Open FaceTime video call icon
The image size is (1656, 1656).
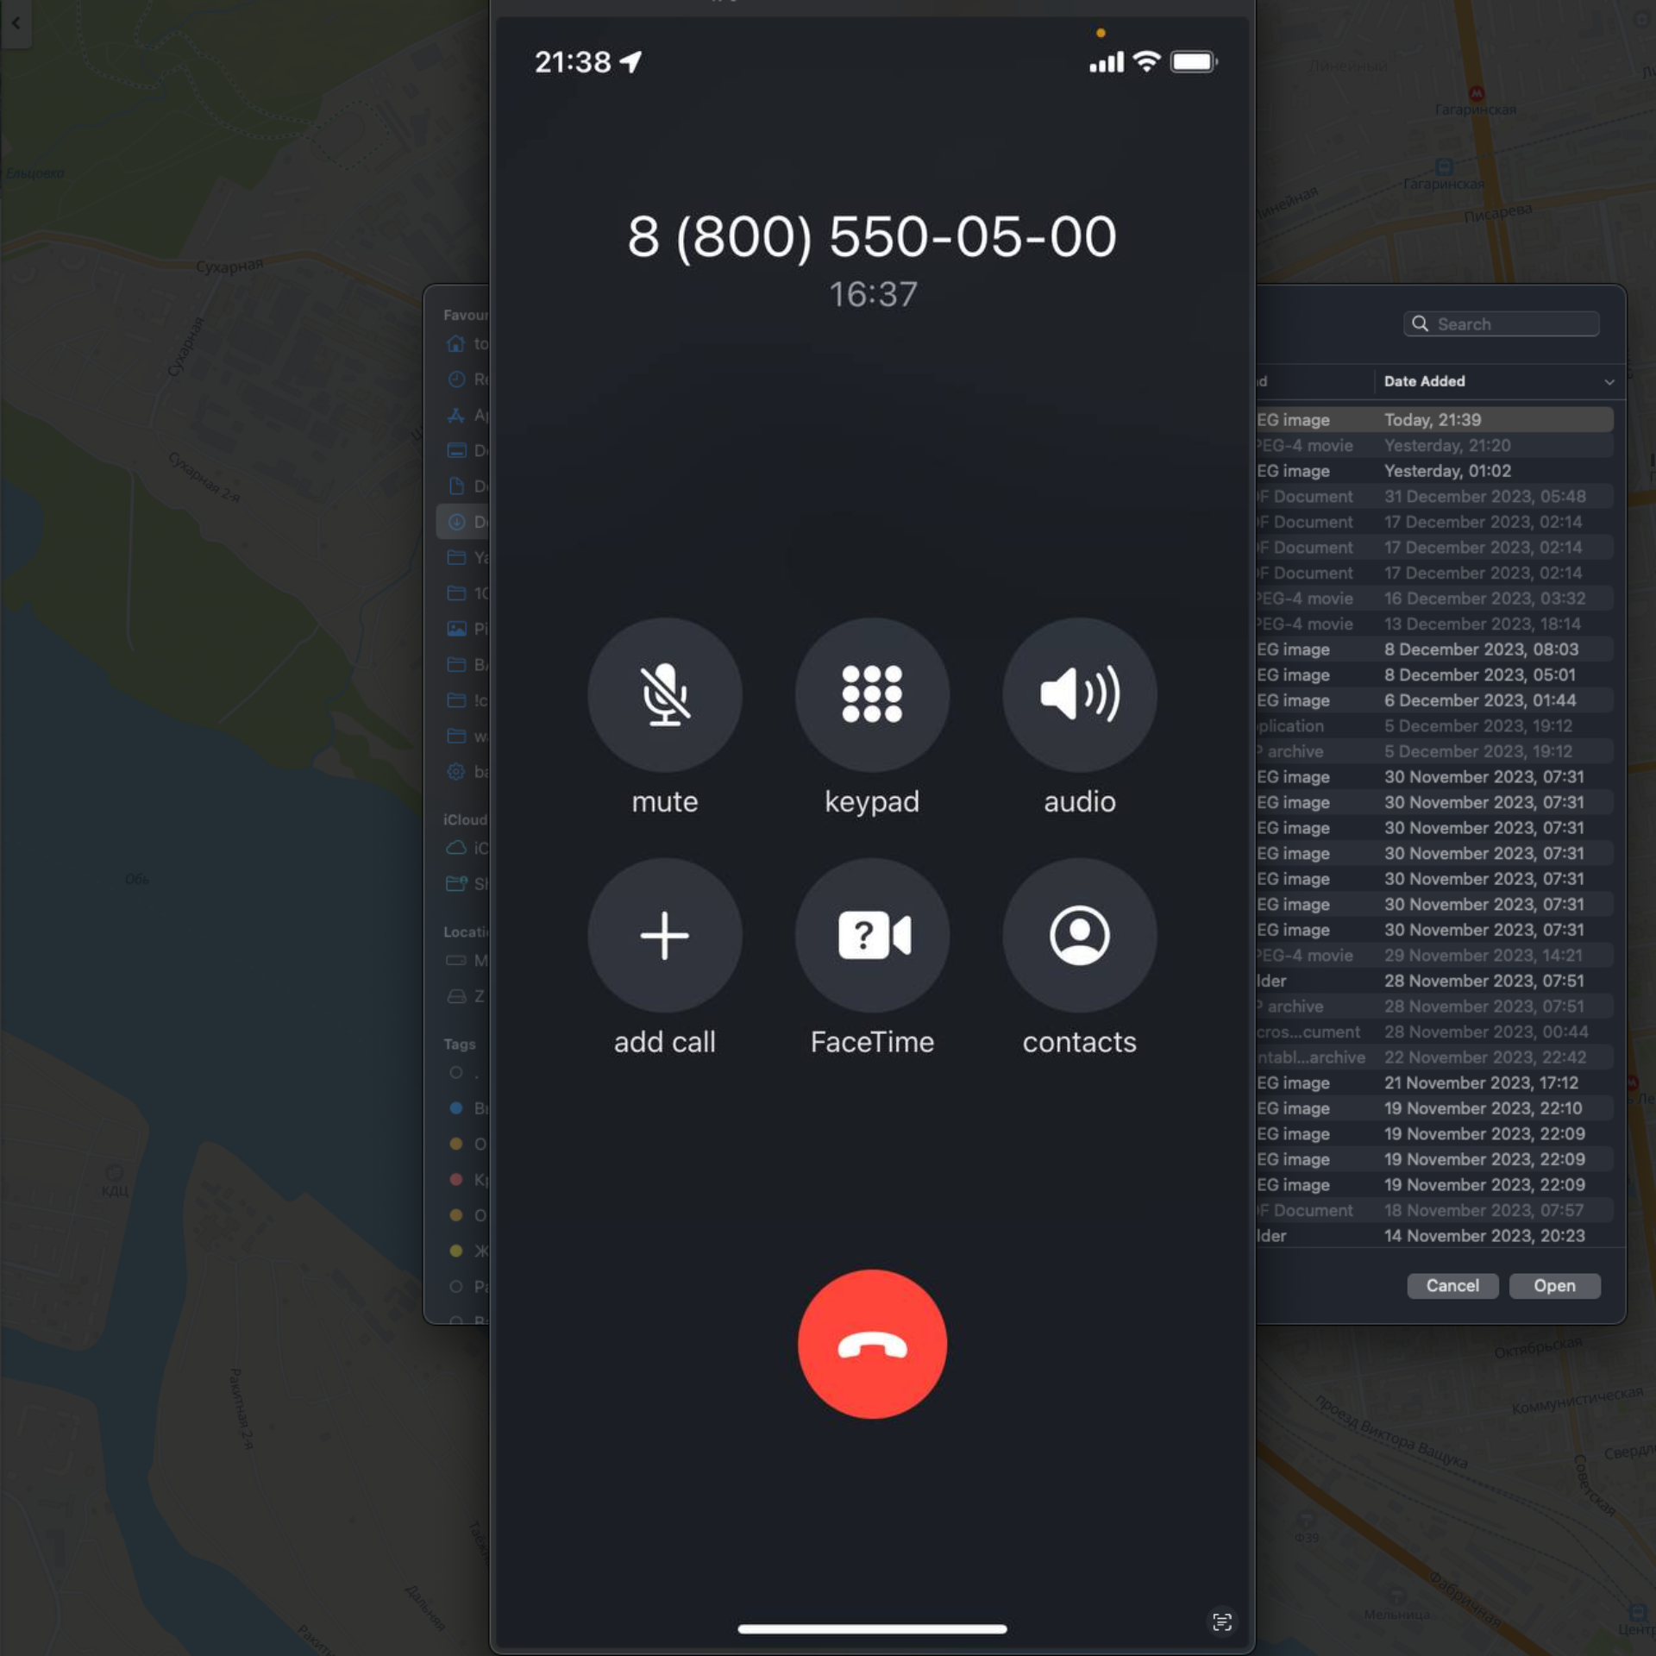coord(872,934)
